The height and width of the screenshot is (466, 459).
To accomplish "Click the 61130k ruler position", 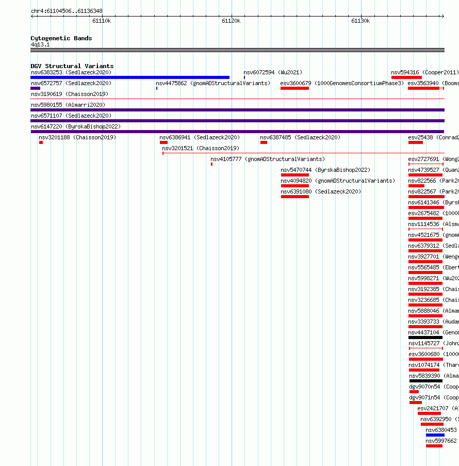I will tap(360, 21).
